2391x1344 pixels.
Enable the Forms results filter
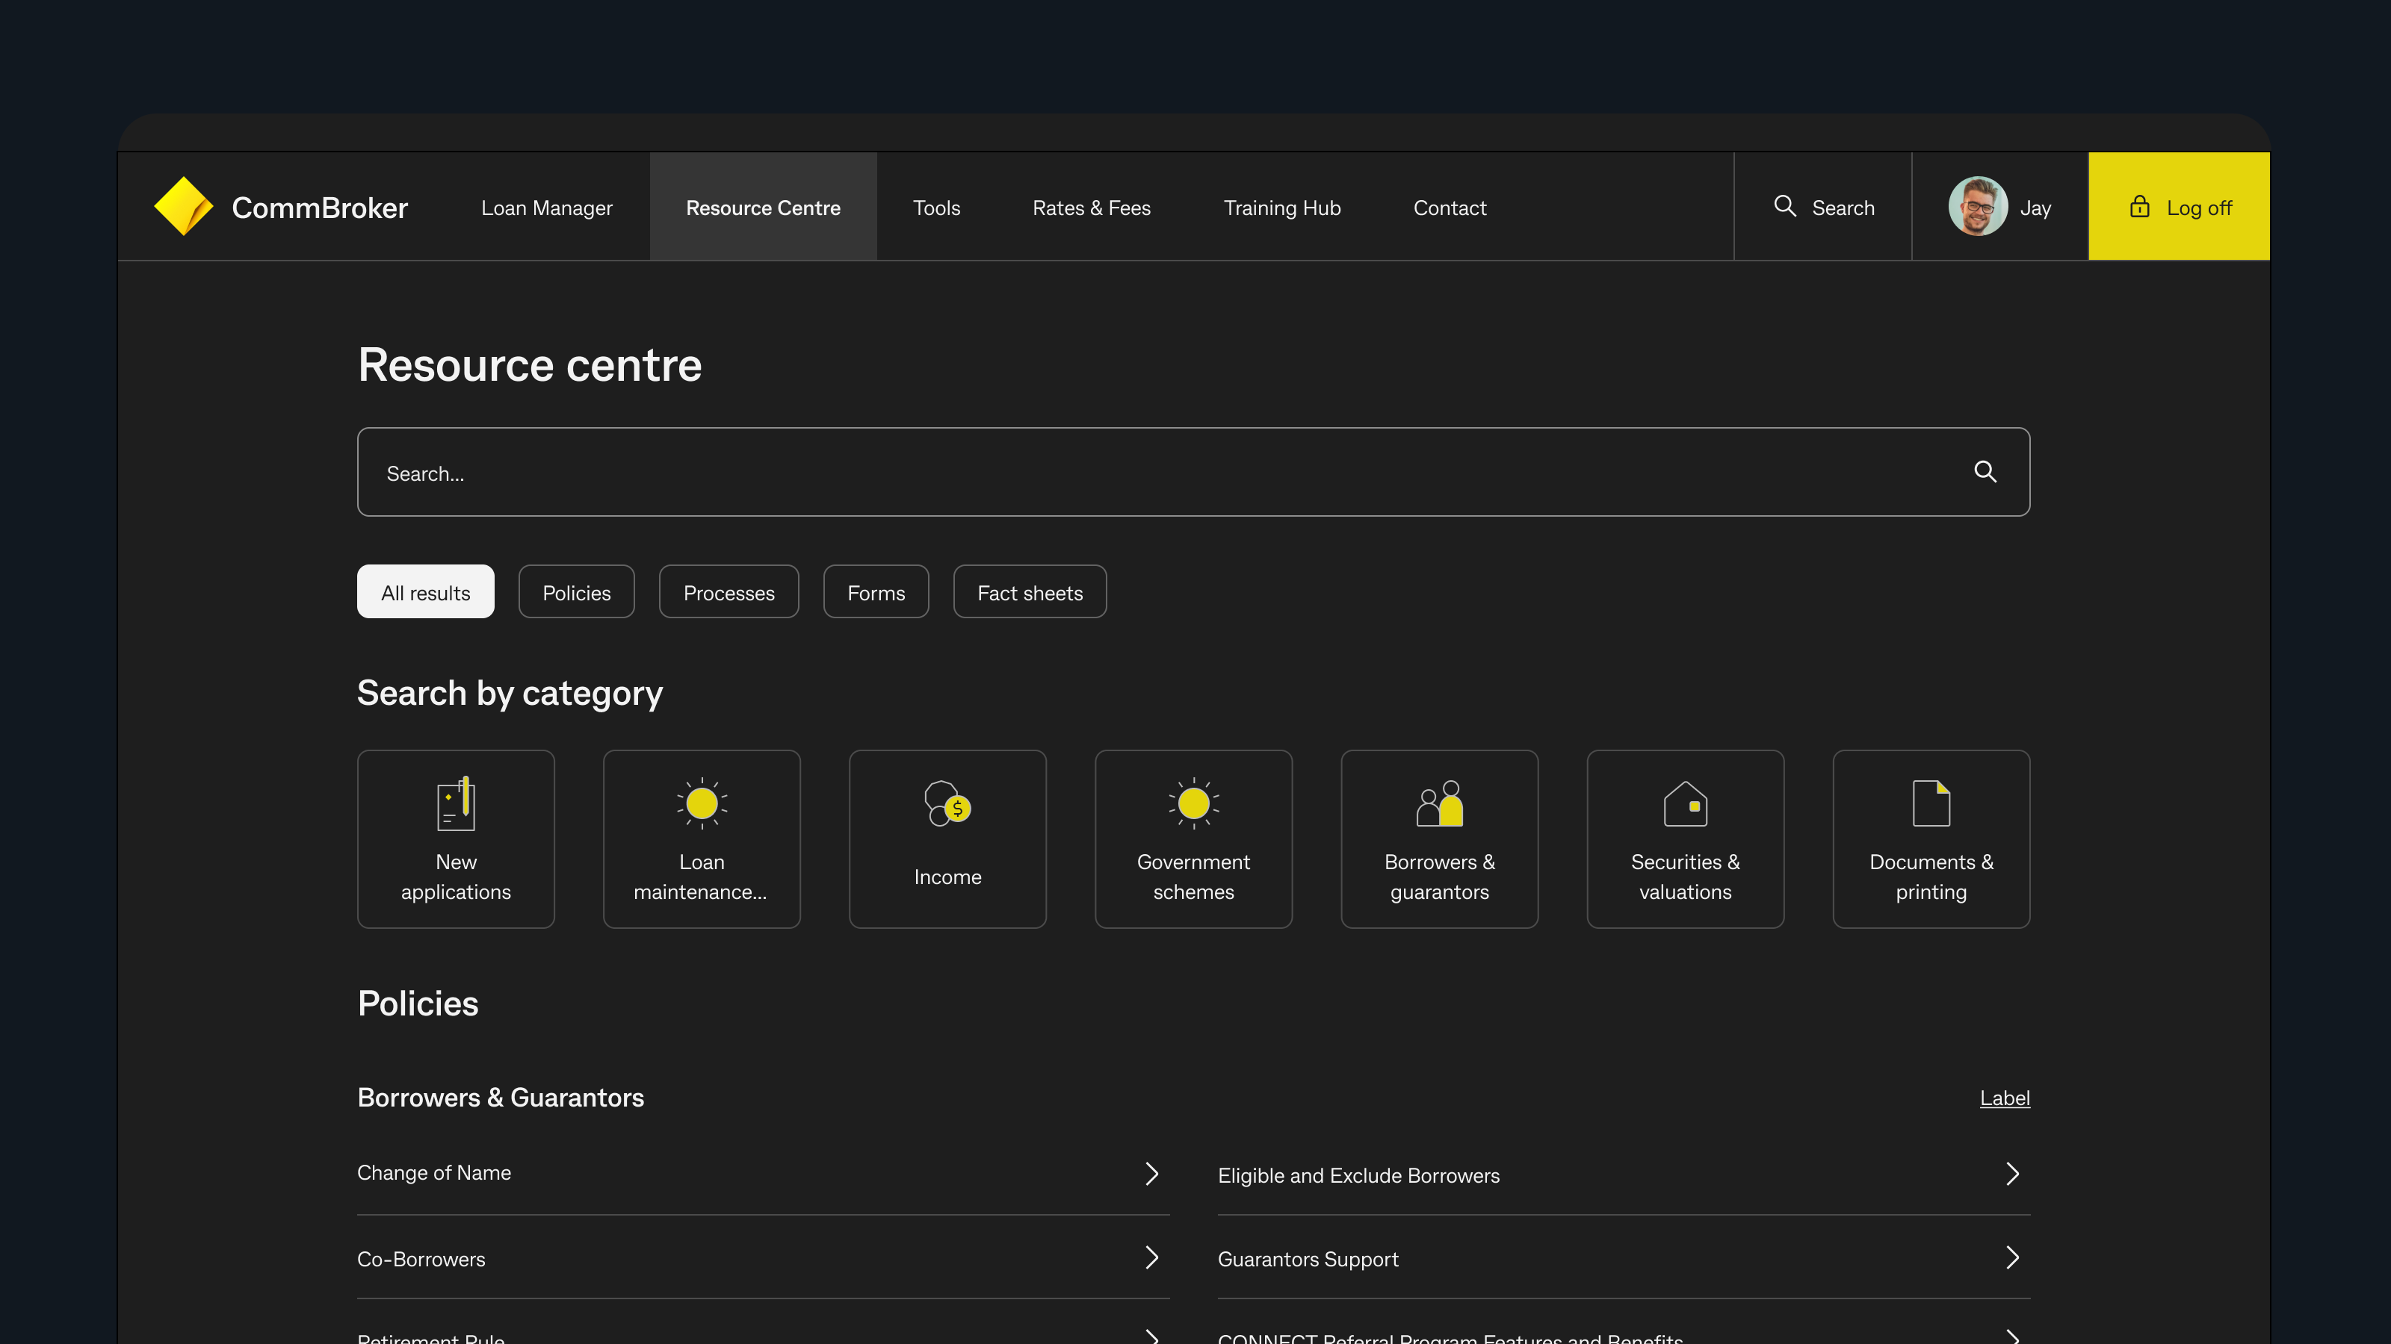point(875,592)
